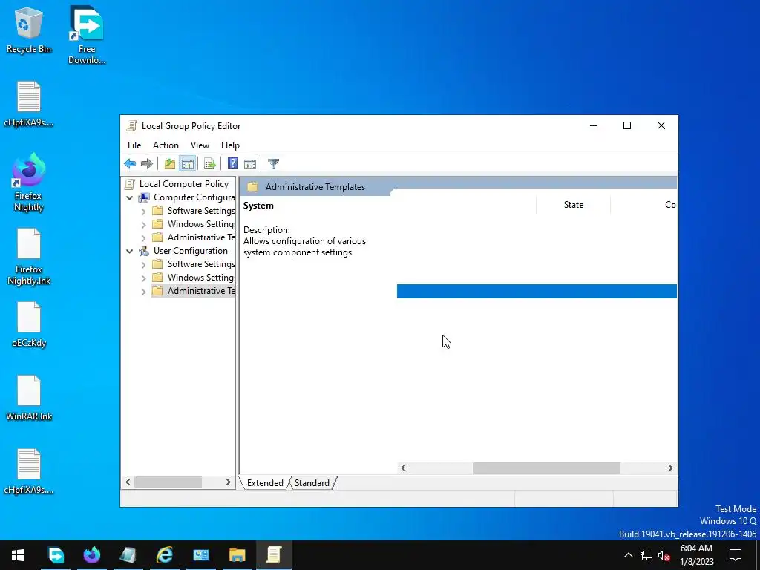The height and width of the screenshot is (570, 760).
Task: Open Firefox Nightly from the taskbar
Action: click(91, 555)
